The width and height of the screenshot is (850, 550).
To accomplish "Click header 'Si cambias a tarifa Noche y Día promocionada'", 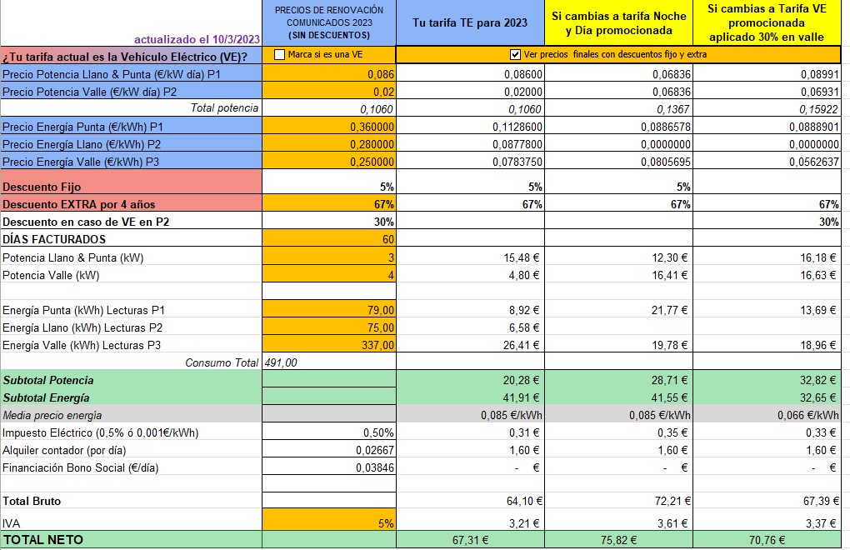I will pyautogui.click(x=618, y=23).
